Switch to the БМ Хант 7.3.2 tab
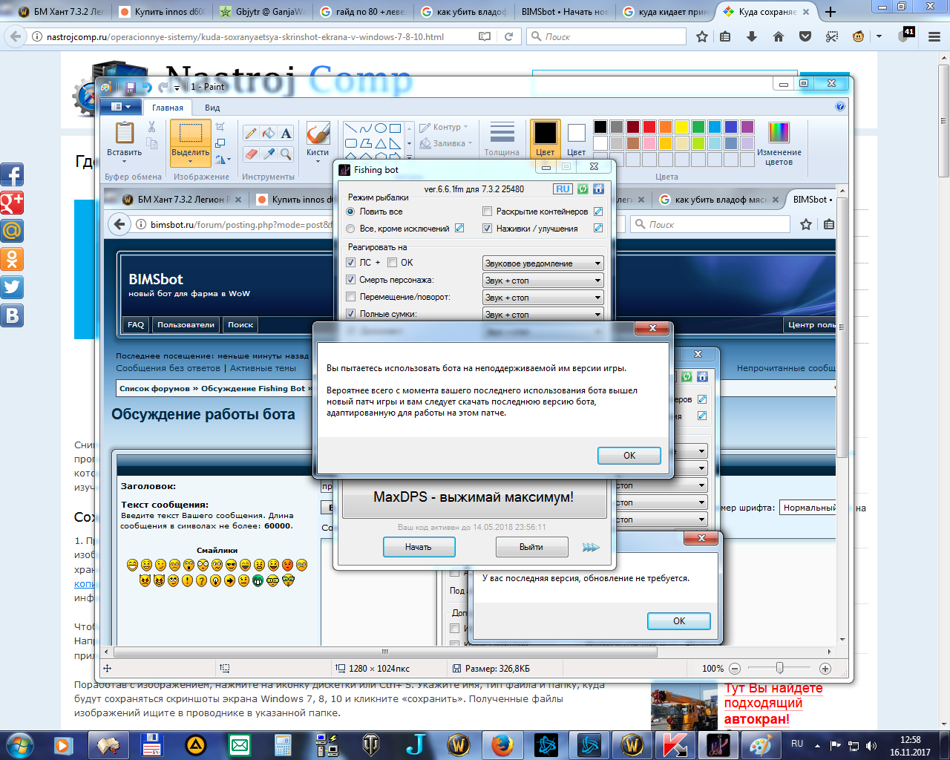The width and height of the screenshot is (950, 760). [60, 12]
